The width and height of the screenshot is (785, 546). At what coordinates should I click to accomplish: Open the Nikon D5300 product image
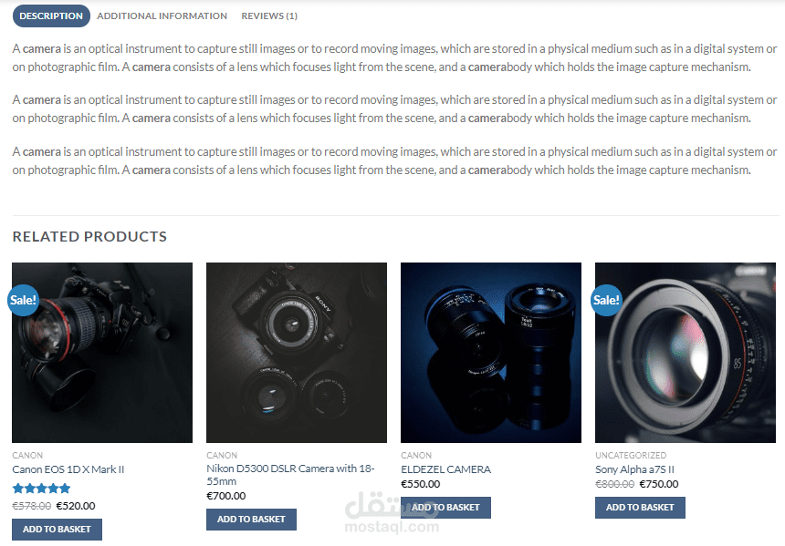tap(297, 353)
